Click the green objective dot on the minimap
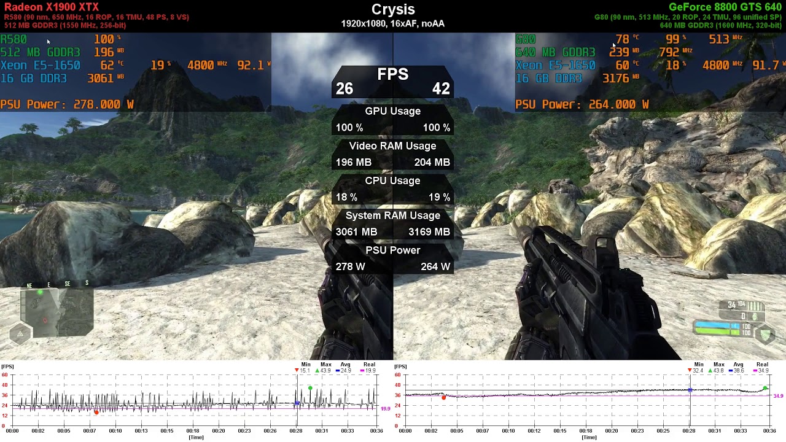 click(x=41, y=293)
